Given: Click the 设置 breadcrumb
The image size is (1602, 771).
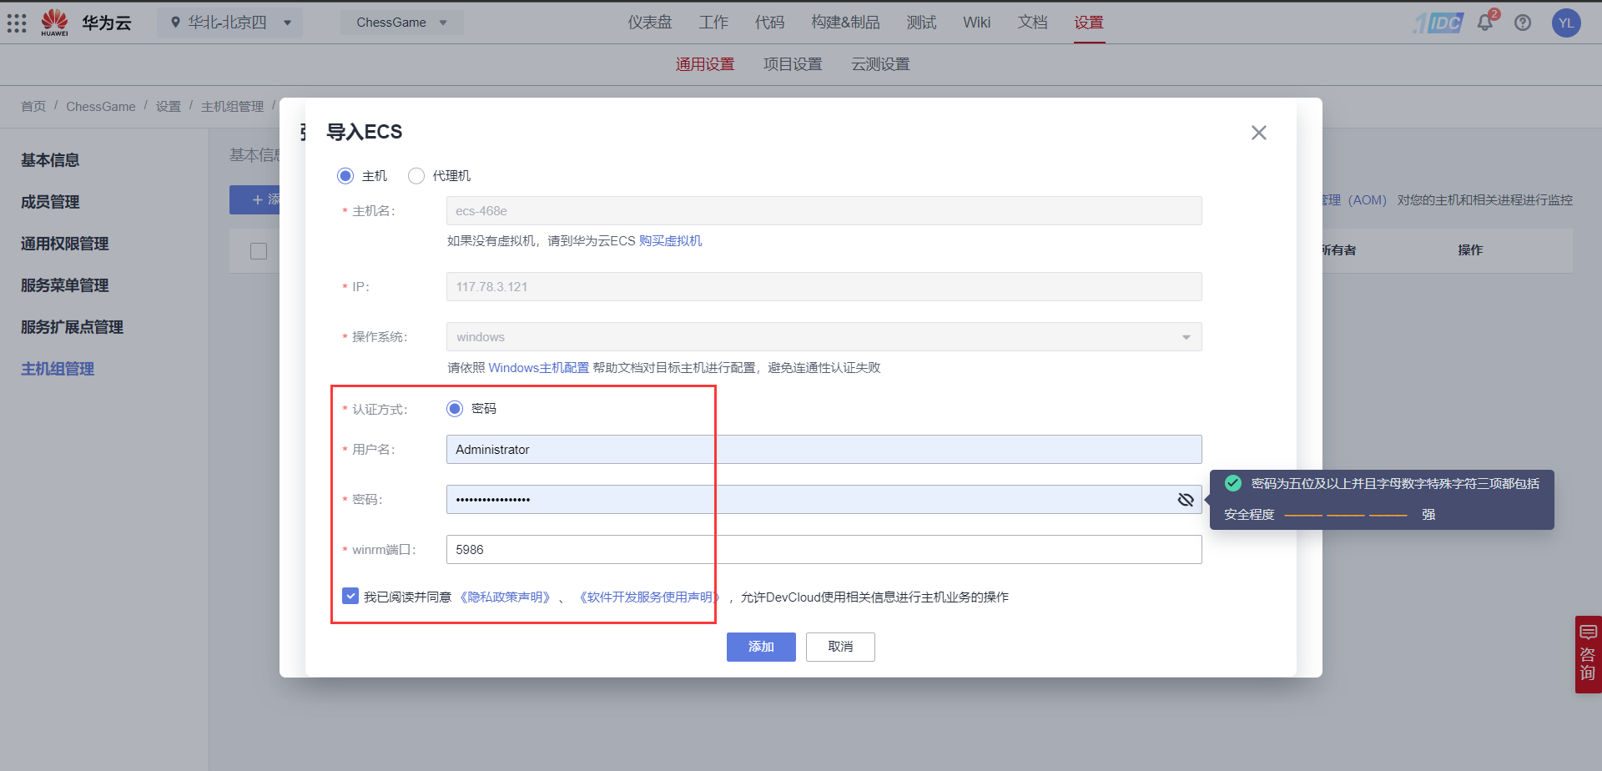Looking at the screenshot, I should 169,107.
